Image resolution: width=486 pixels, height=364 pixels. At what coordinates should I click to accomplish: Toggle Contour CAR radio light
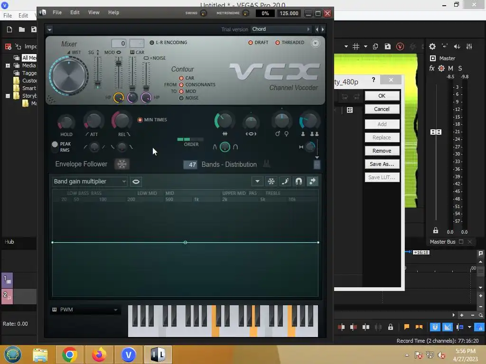pos(181,78)
